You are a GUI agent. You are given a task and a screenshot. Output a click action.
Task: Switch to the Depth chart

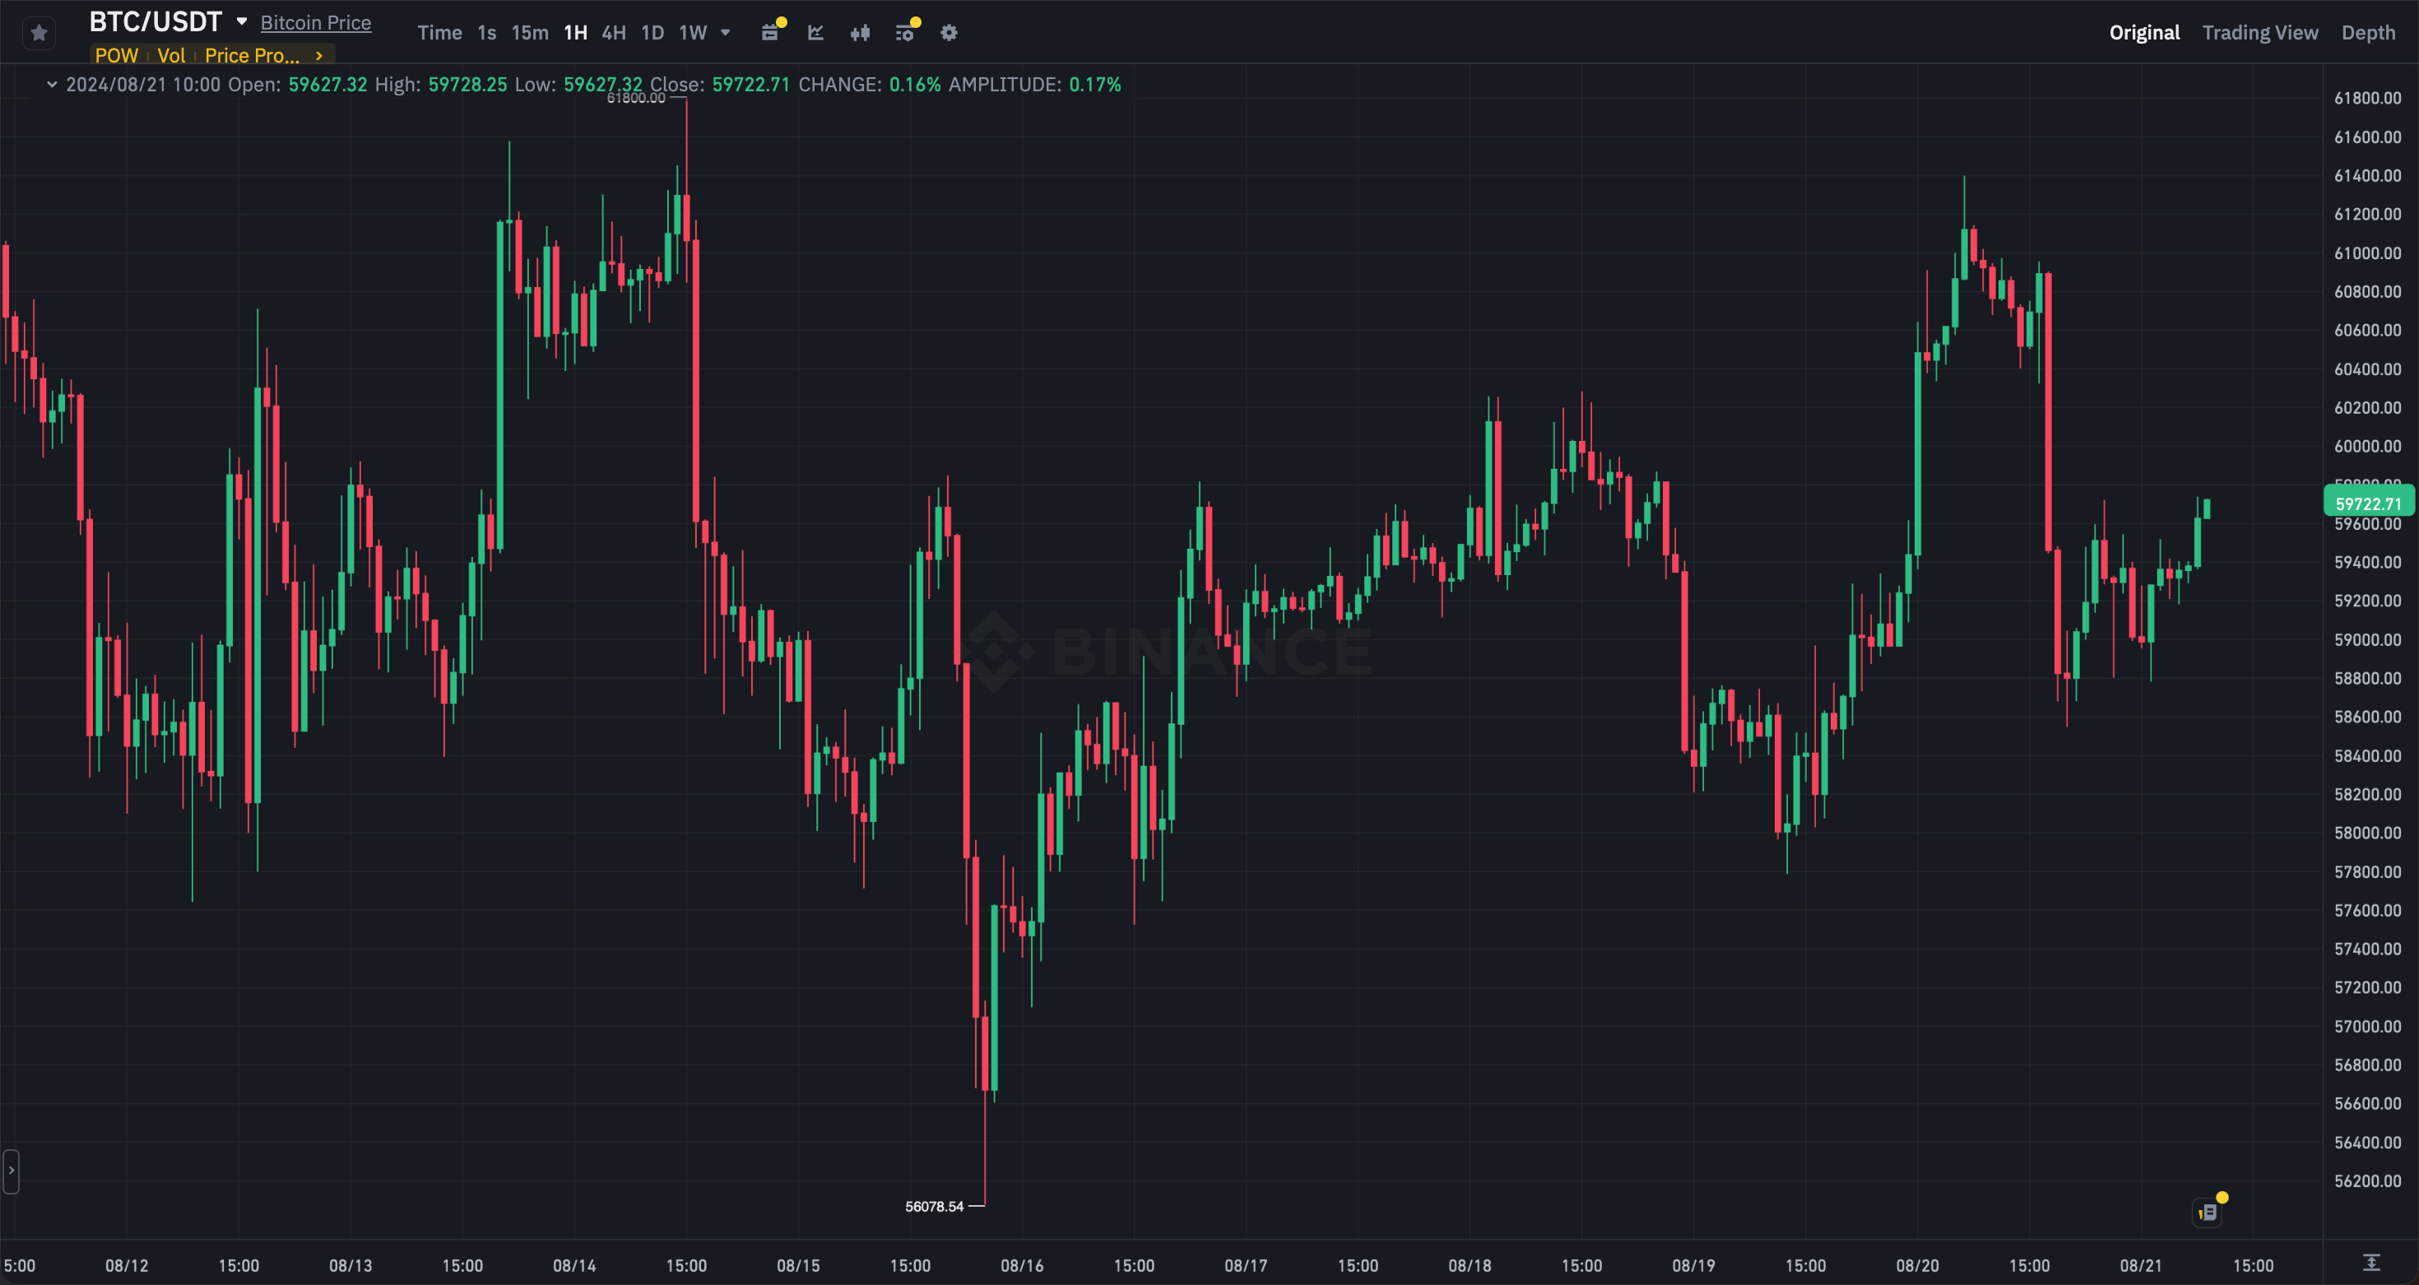pyautogui.click(x=2367, y=32)
